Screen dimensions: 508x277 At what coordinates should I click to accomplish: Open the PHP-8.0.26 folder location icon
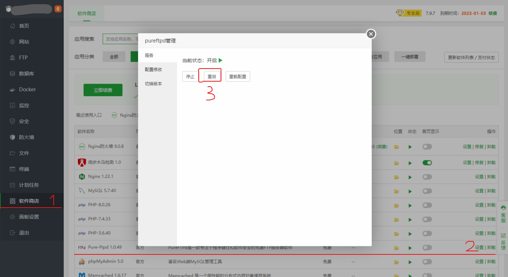pyautogui.click(x=396, y=205)
